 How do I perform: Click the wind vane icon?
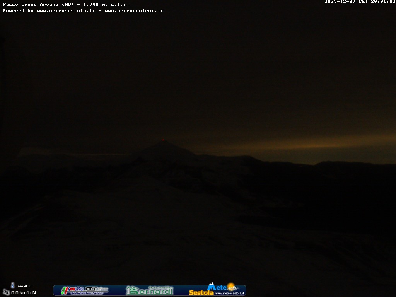point(6,292)
